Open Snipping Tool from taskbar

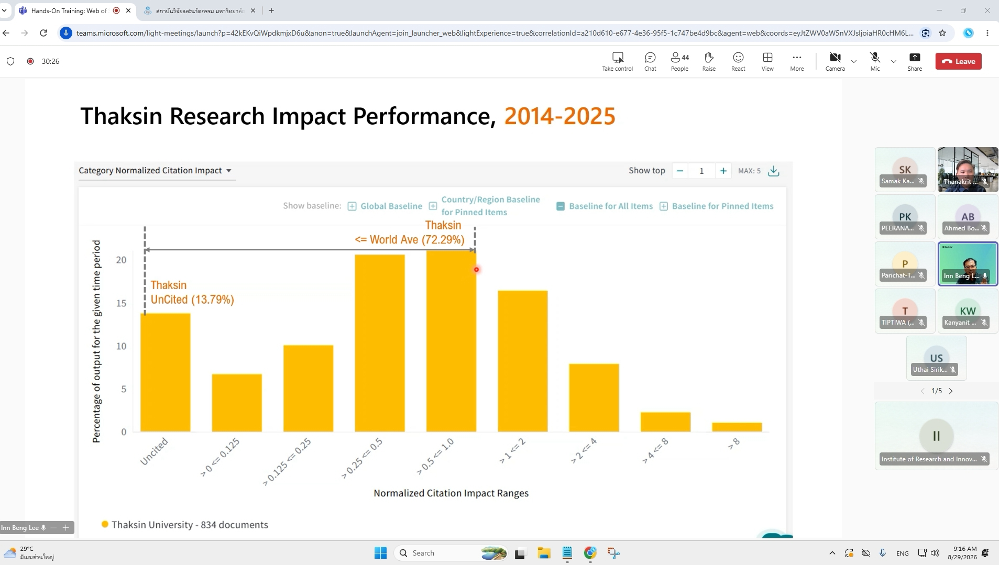[613, 553]
